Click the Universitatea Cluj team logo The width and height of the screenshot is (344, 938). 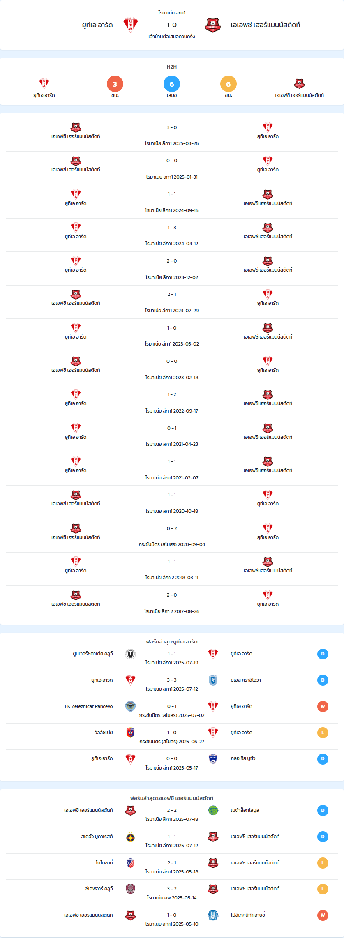coord(130,654)
